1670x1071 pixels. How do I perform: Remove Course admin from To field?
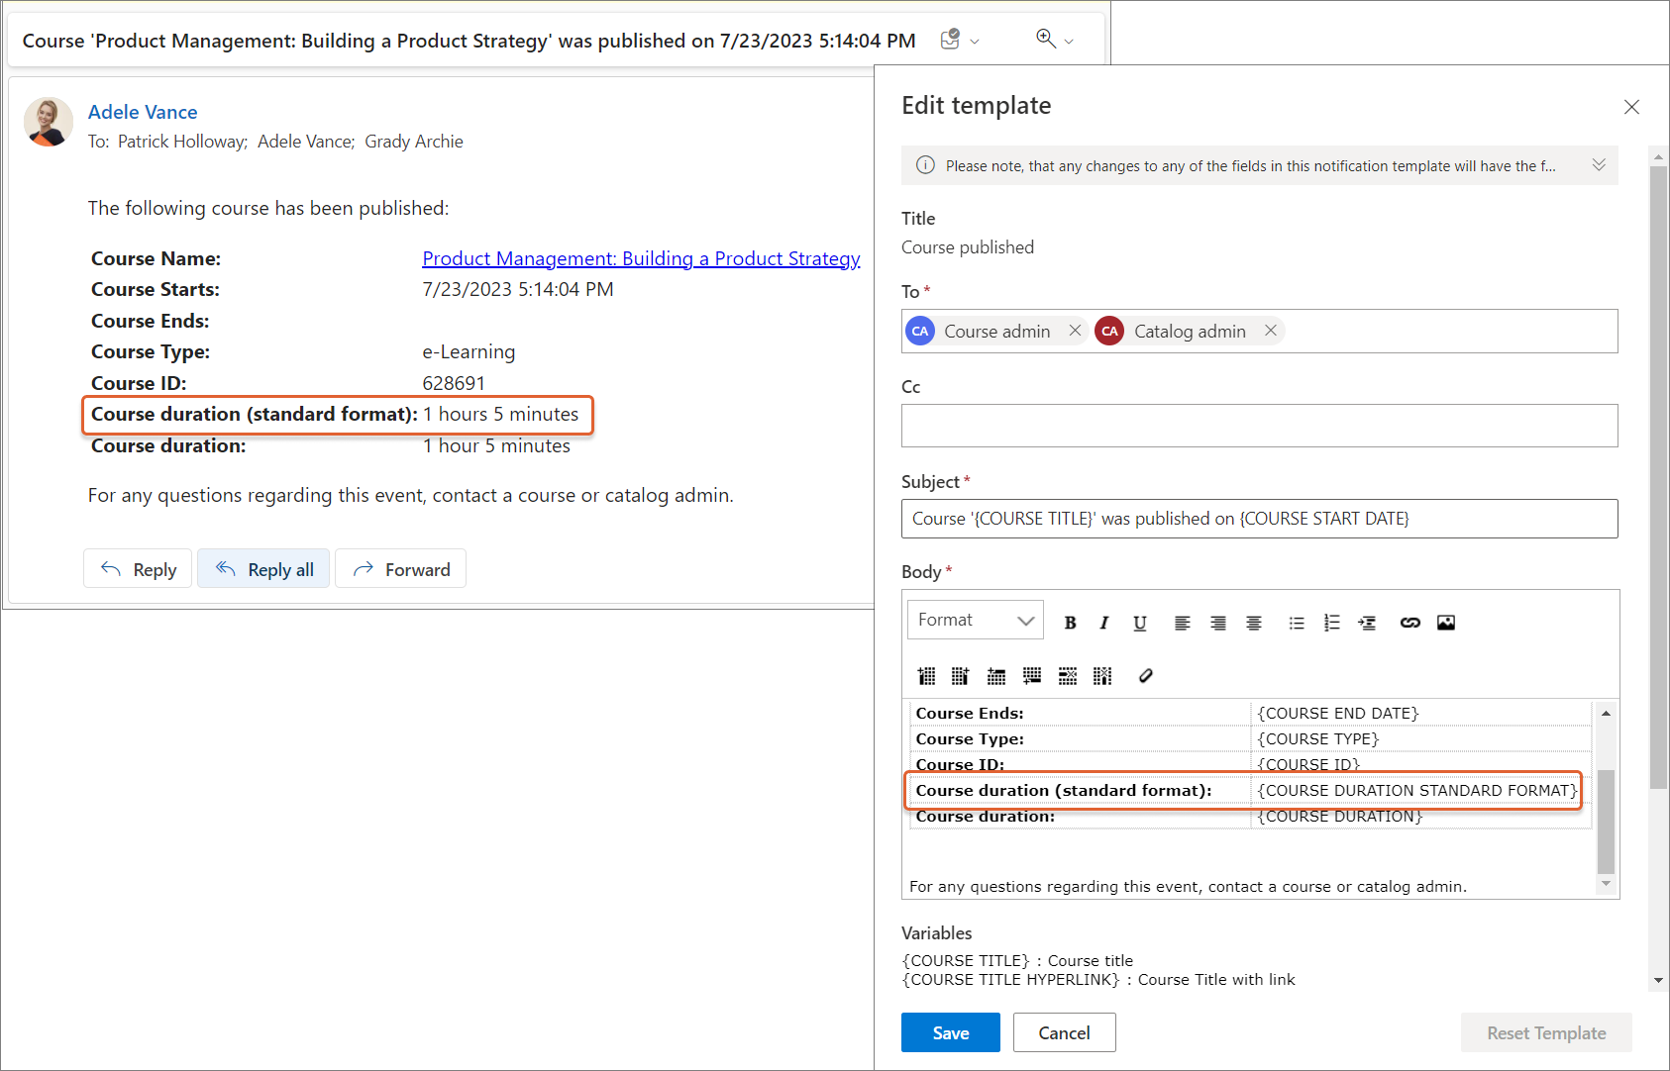(1075, 331)
